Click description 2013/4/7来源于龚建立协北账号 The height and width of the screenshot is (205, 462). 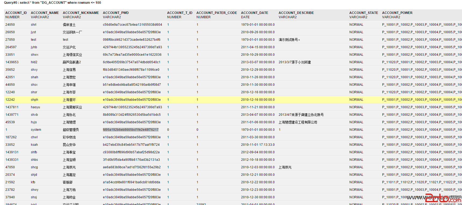[301, 115]
